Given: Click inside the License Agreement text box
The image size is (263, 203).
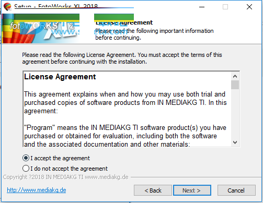Looking at the screenshot, I should pos(127,109).
